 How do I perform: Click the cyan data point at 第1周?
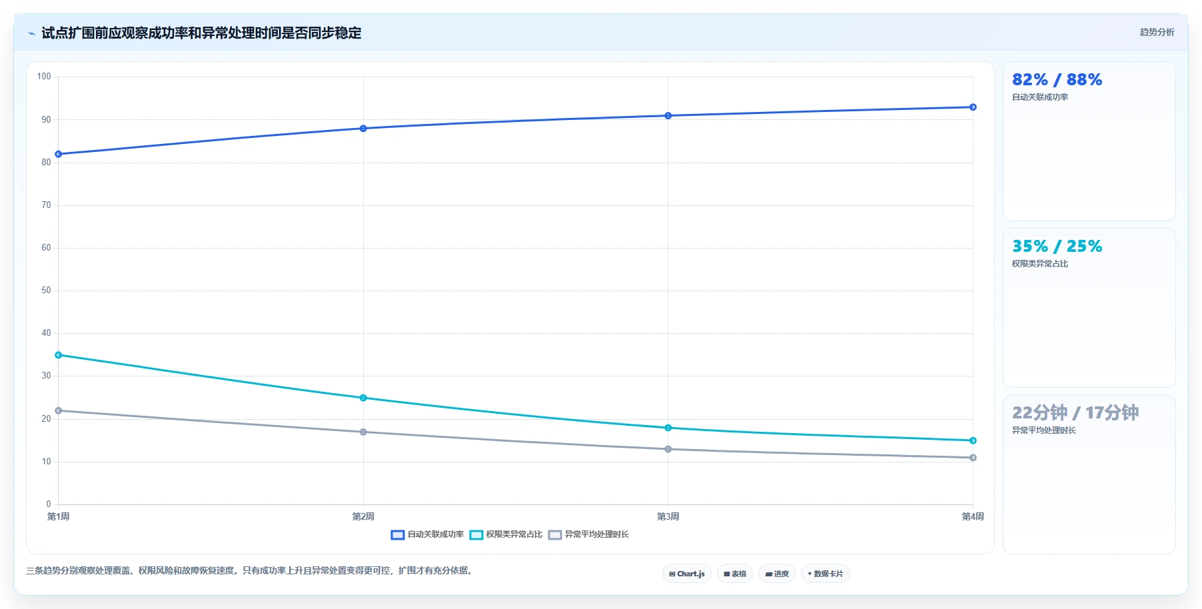[x=59, y=355]
